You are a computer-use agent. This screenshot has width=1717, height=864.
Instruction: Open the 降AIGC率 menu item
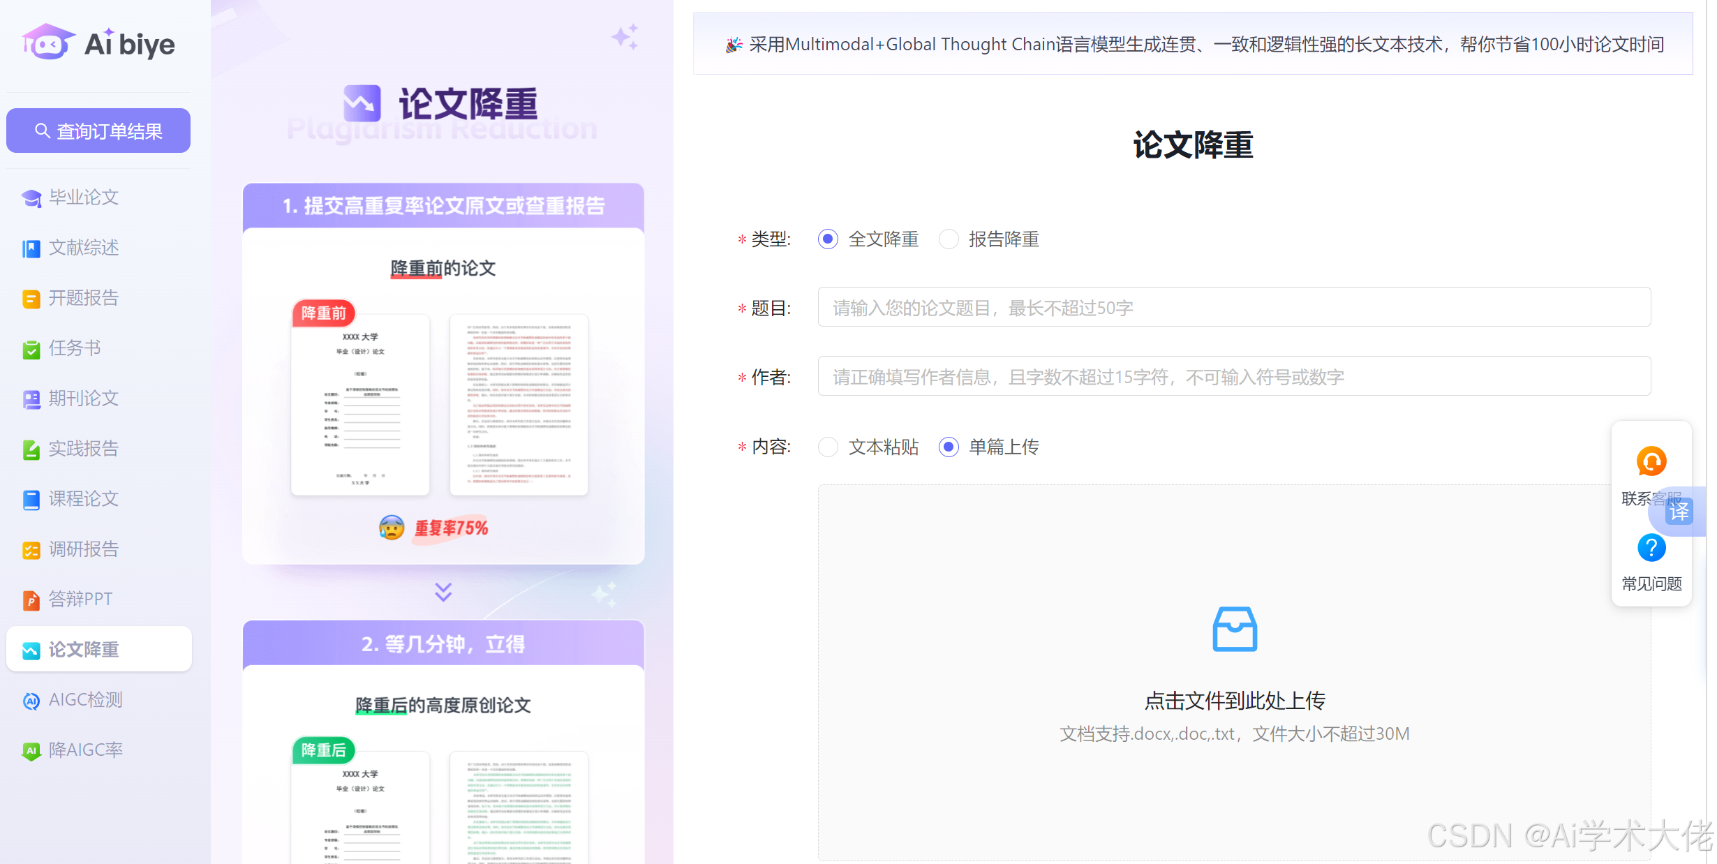coord(85,750)
